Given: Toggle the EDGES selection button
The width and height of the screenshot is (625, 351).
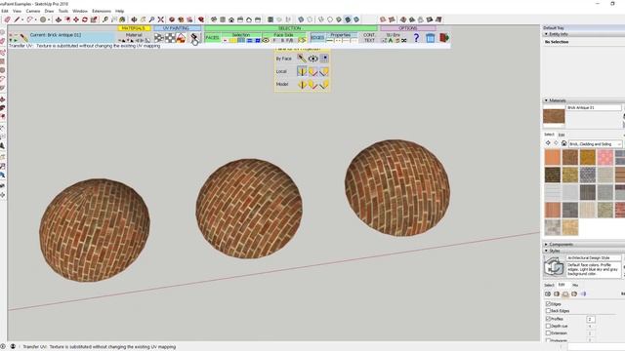Looking at the screenshot, I should pos(317,38).
